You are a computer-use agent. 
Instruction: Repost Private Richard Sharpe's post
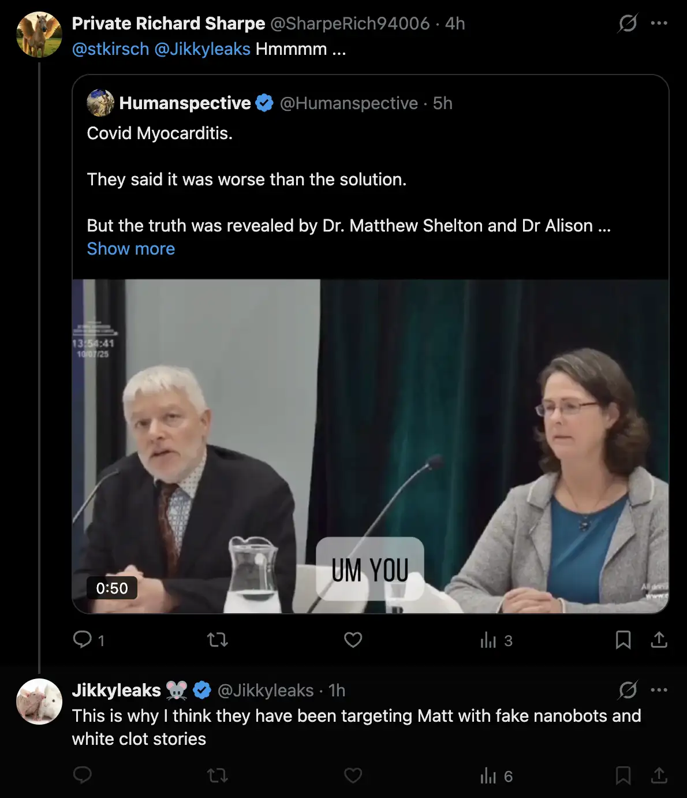click(218, 640)
